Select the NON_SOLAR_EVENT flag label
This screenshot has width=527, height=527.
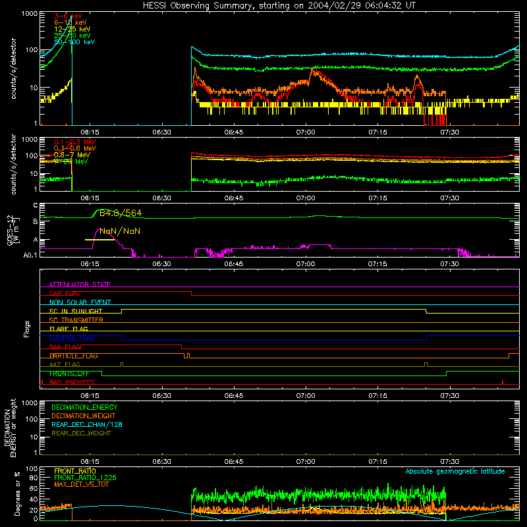coord(80,302)
